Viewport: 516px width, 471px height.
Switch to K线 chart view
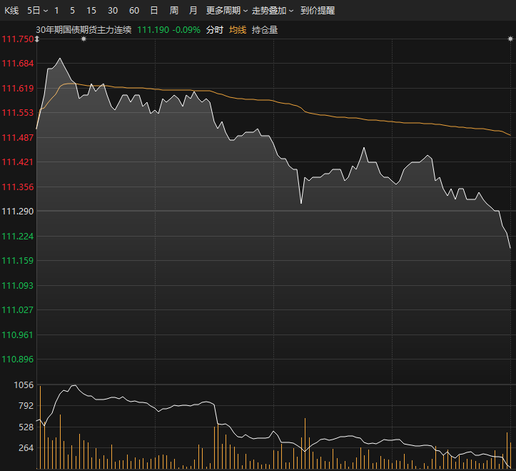coord(11,11)
